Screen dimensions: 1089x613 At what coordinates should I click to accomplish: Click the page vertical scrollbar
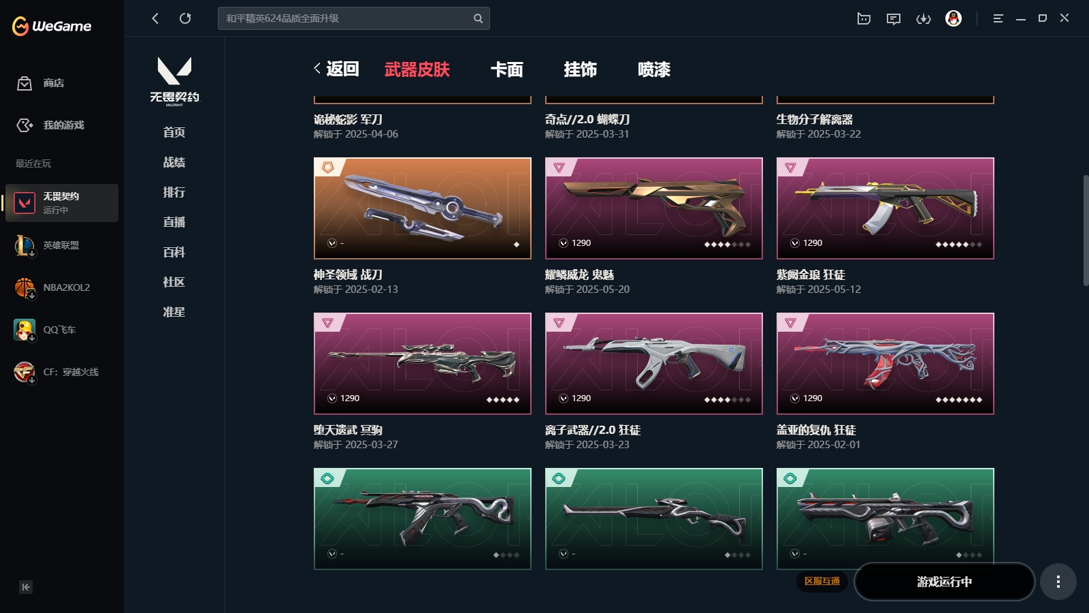tap(1086, 230)
